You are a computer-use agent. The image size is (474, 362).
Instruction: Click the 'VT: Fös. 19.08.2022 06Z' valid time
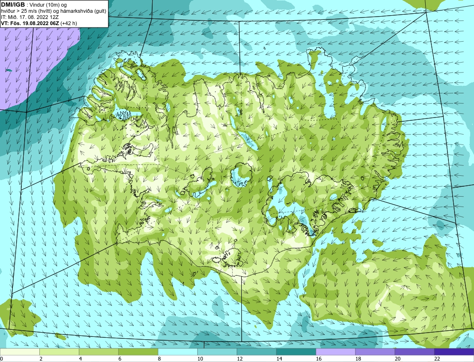click(x=30, y=23)
